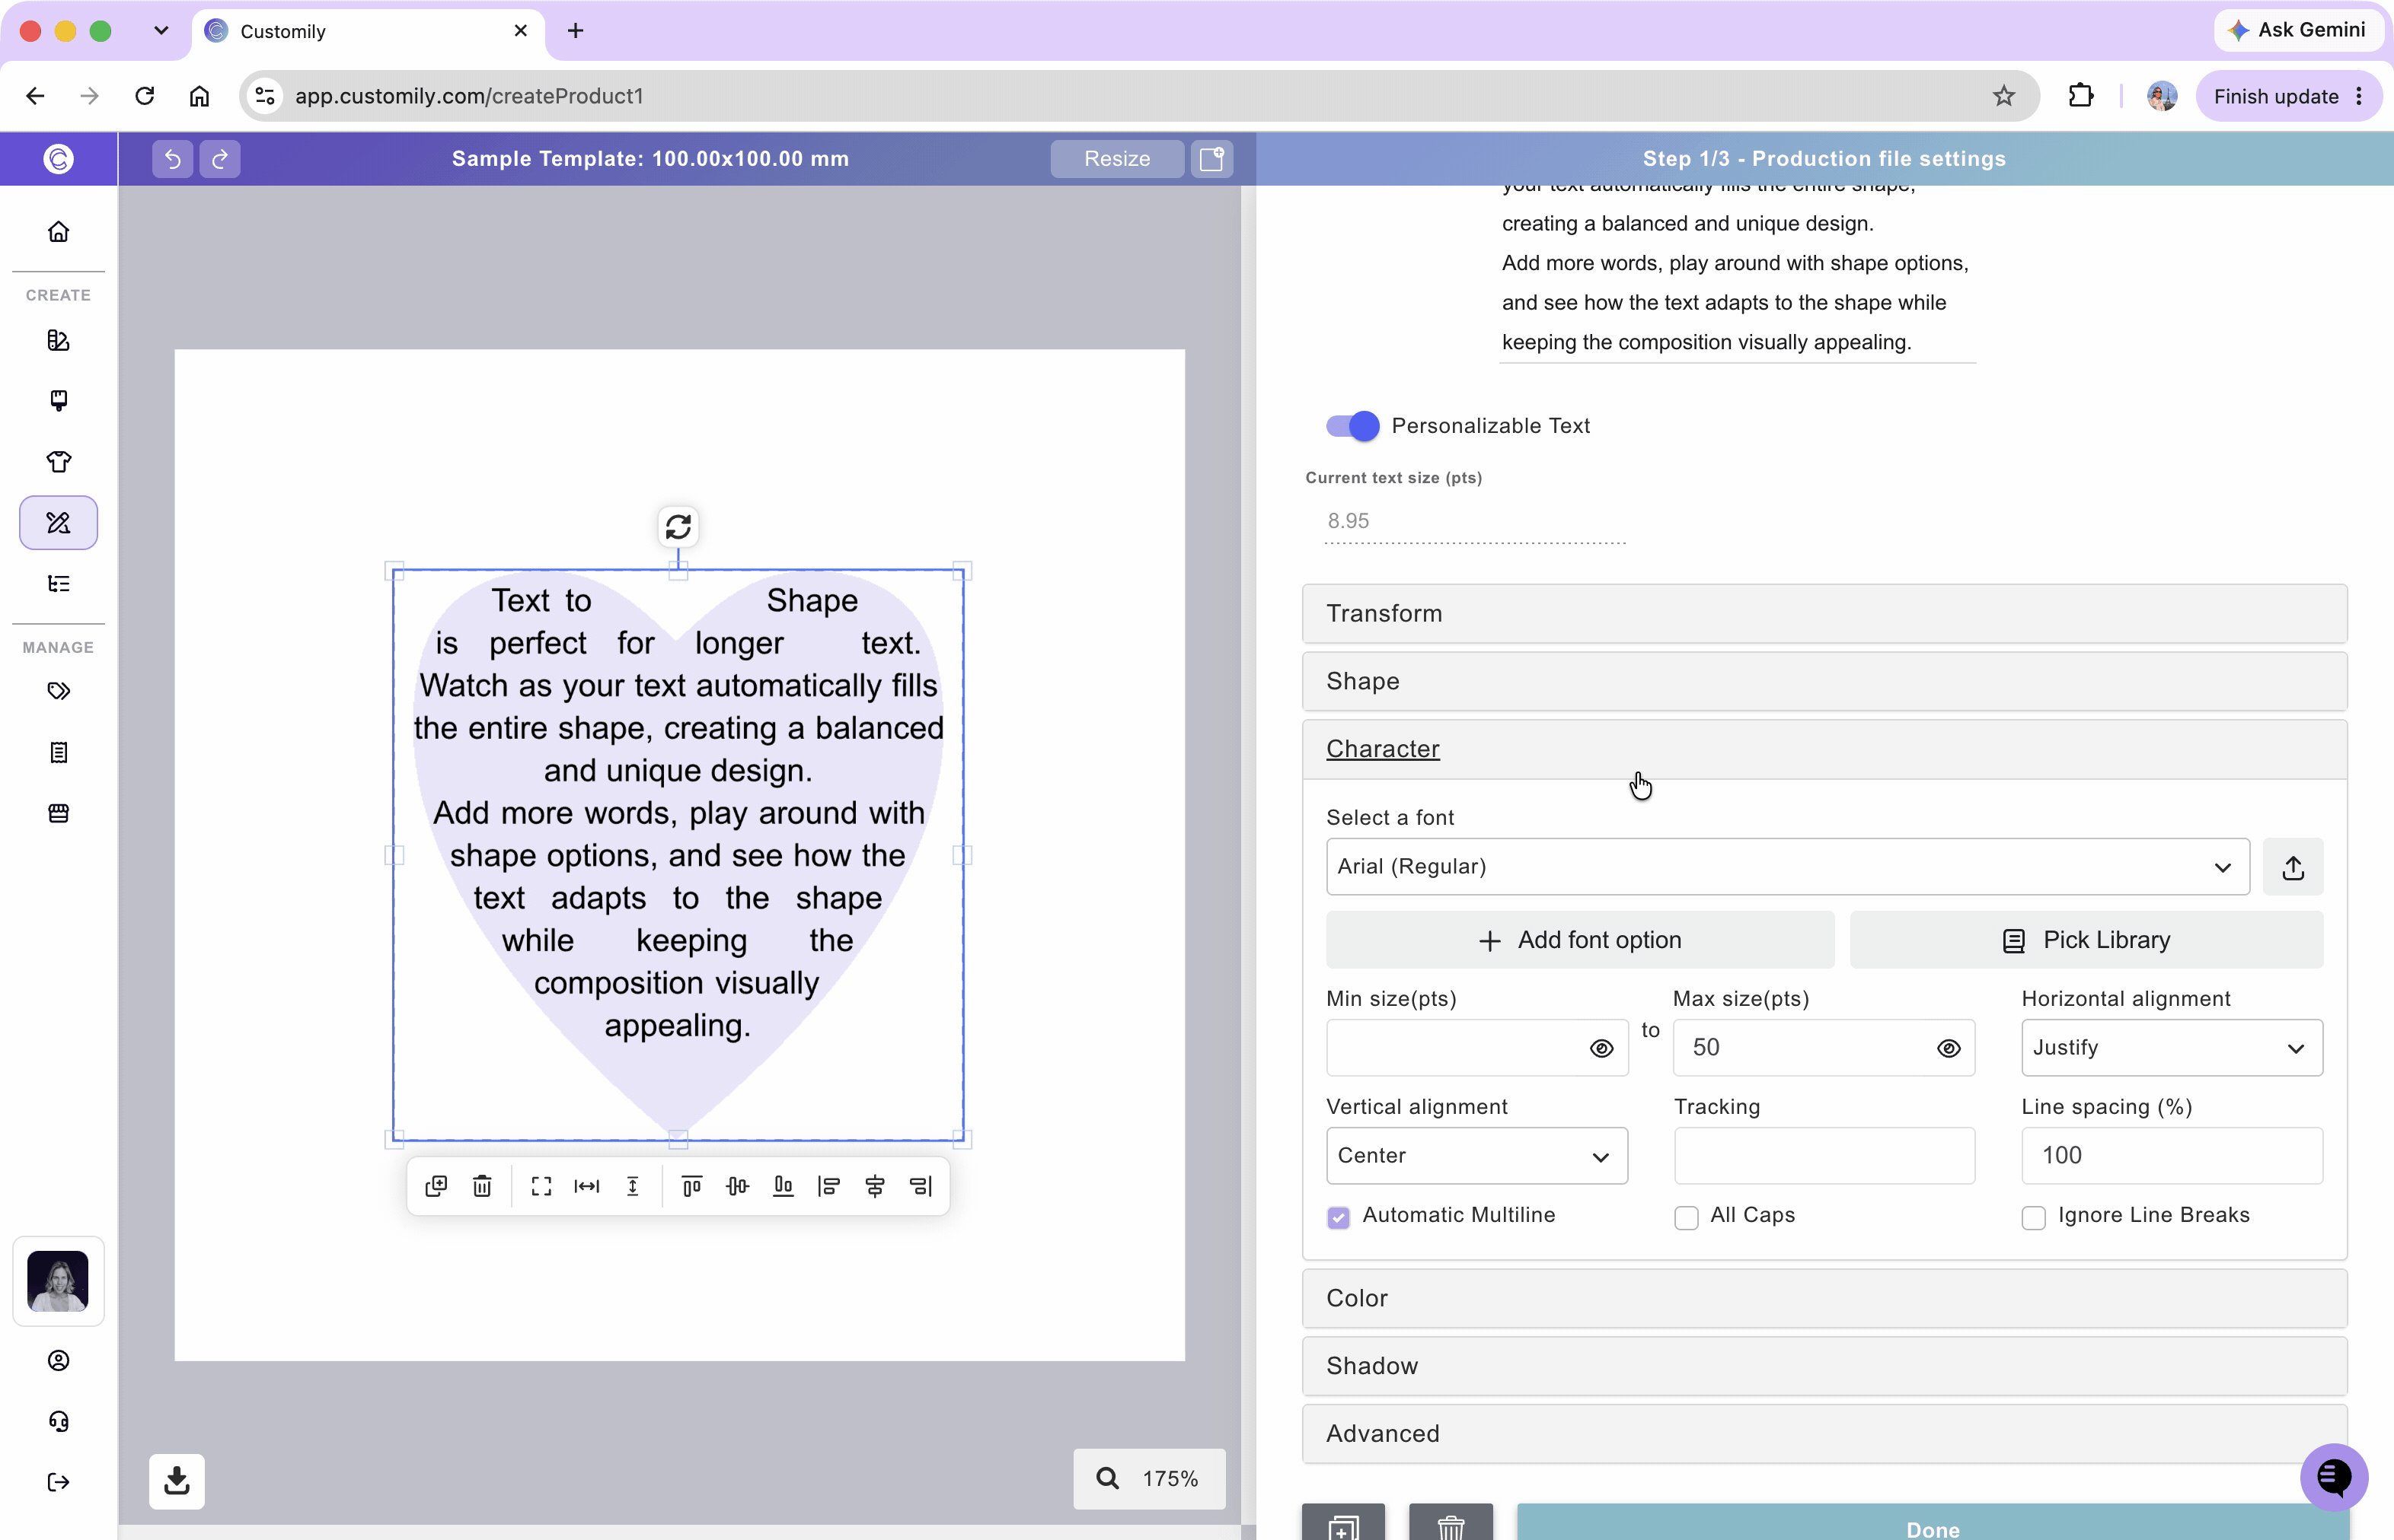Click the Pick Library button
The width and height of the screenshot is (2394, 1540).
[2086, 940]
